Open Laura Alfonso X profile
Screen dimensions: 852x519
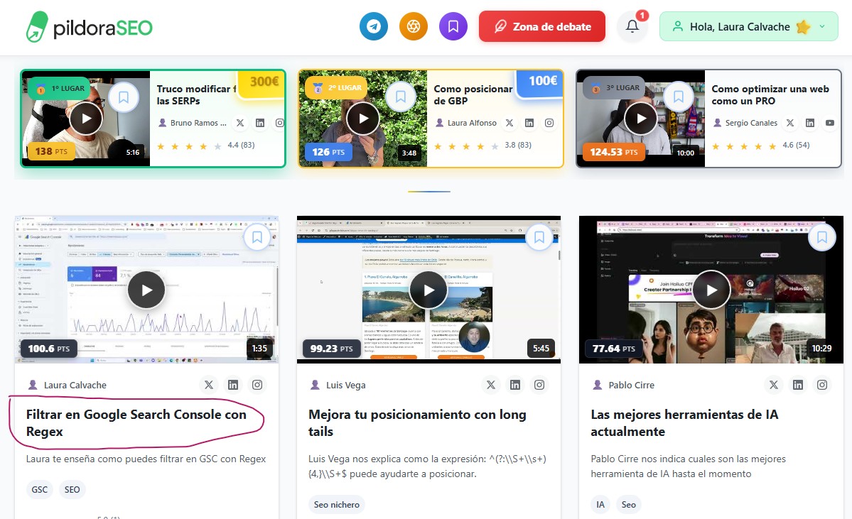509,123
